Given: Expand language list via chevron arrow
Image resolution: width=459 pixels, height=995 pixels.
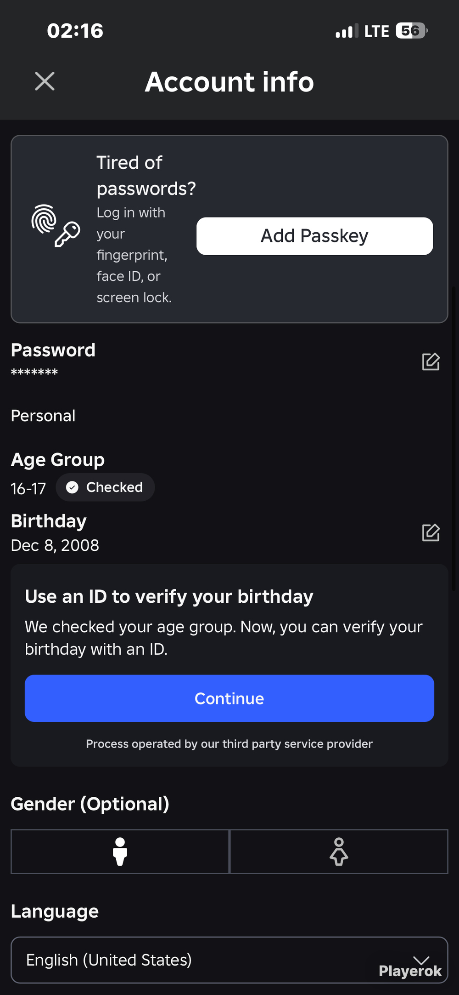Looking at the screenshot, I should pos(421,960).
